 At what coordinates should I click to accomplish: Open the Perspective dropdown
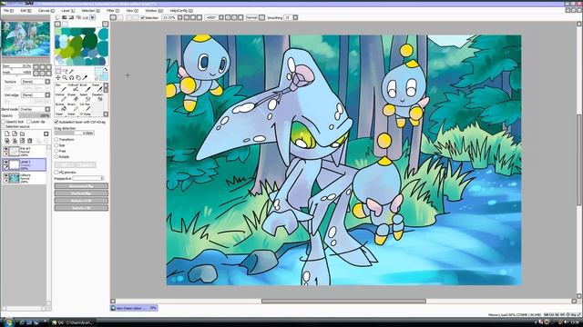point(88,178)
